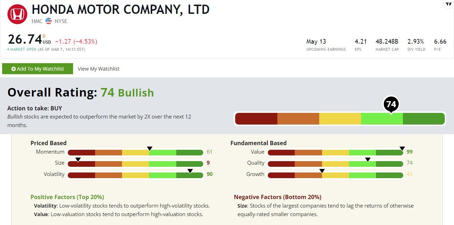Click the Negative Factors (Bottom 20%) heading

click(278, 197)
